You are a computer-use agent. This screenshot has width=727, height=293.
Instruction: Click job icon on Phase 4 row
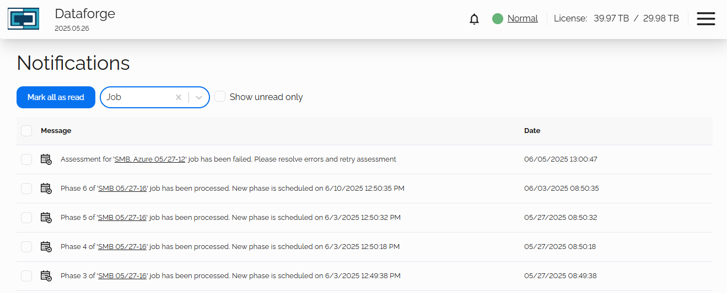click(46, 247)
